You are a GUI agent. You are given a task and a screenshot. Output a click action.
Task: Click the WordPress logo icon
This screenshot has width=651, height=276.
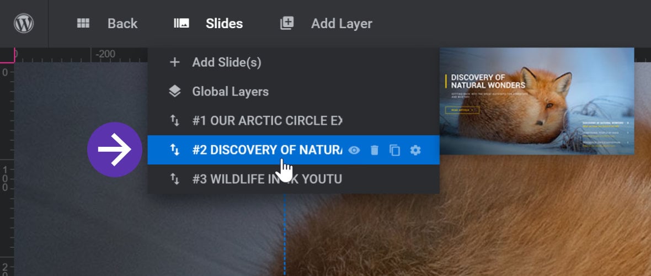(x=24, y=23)
